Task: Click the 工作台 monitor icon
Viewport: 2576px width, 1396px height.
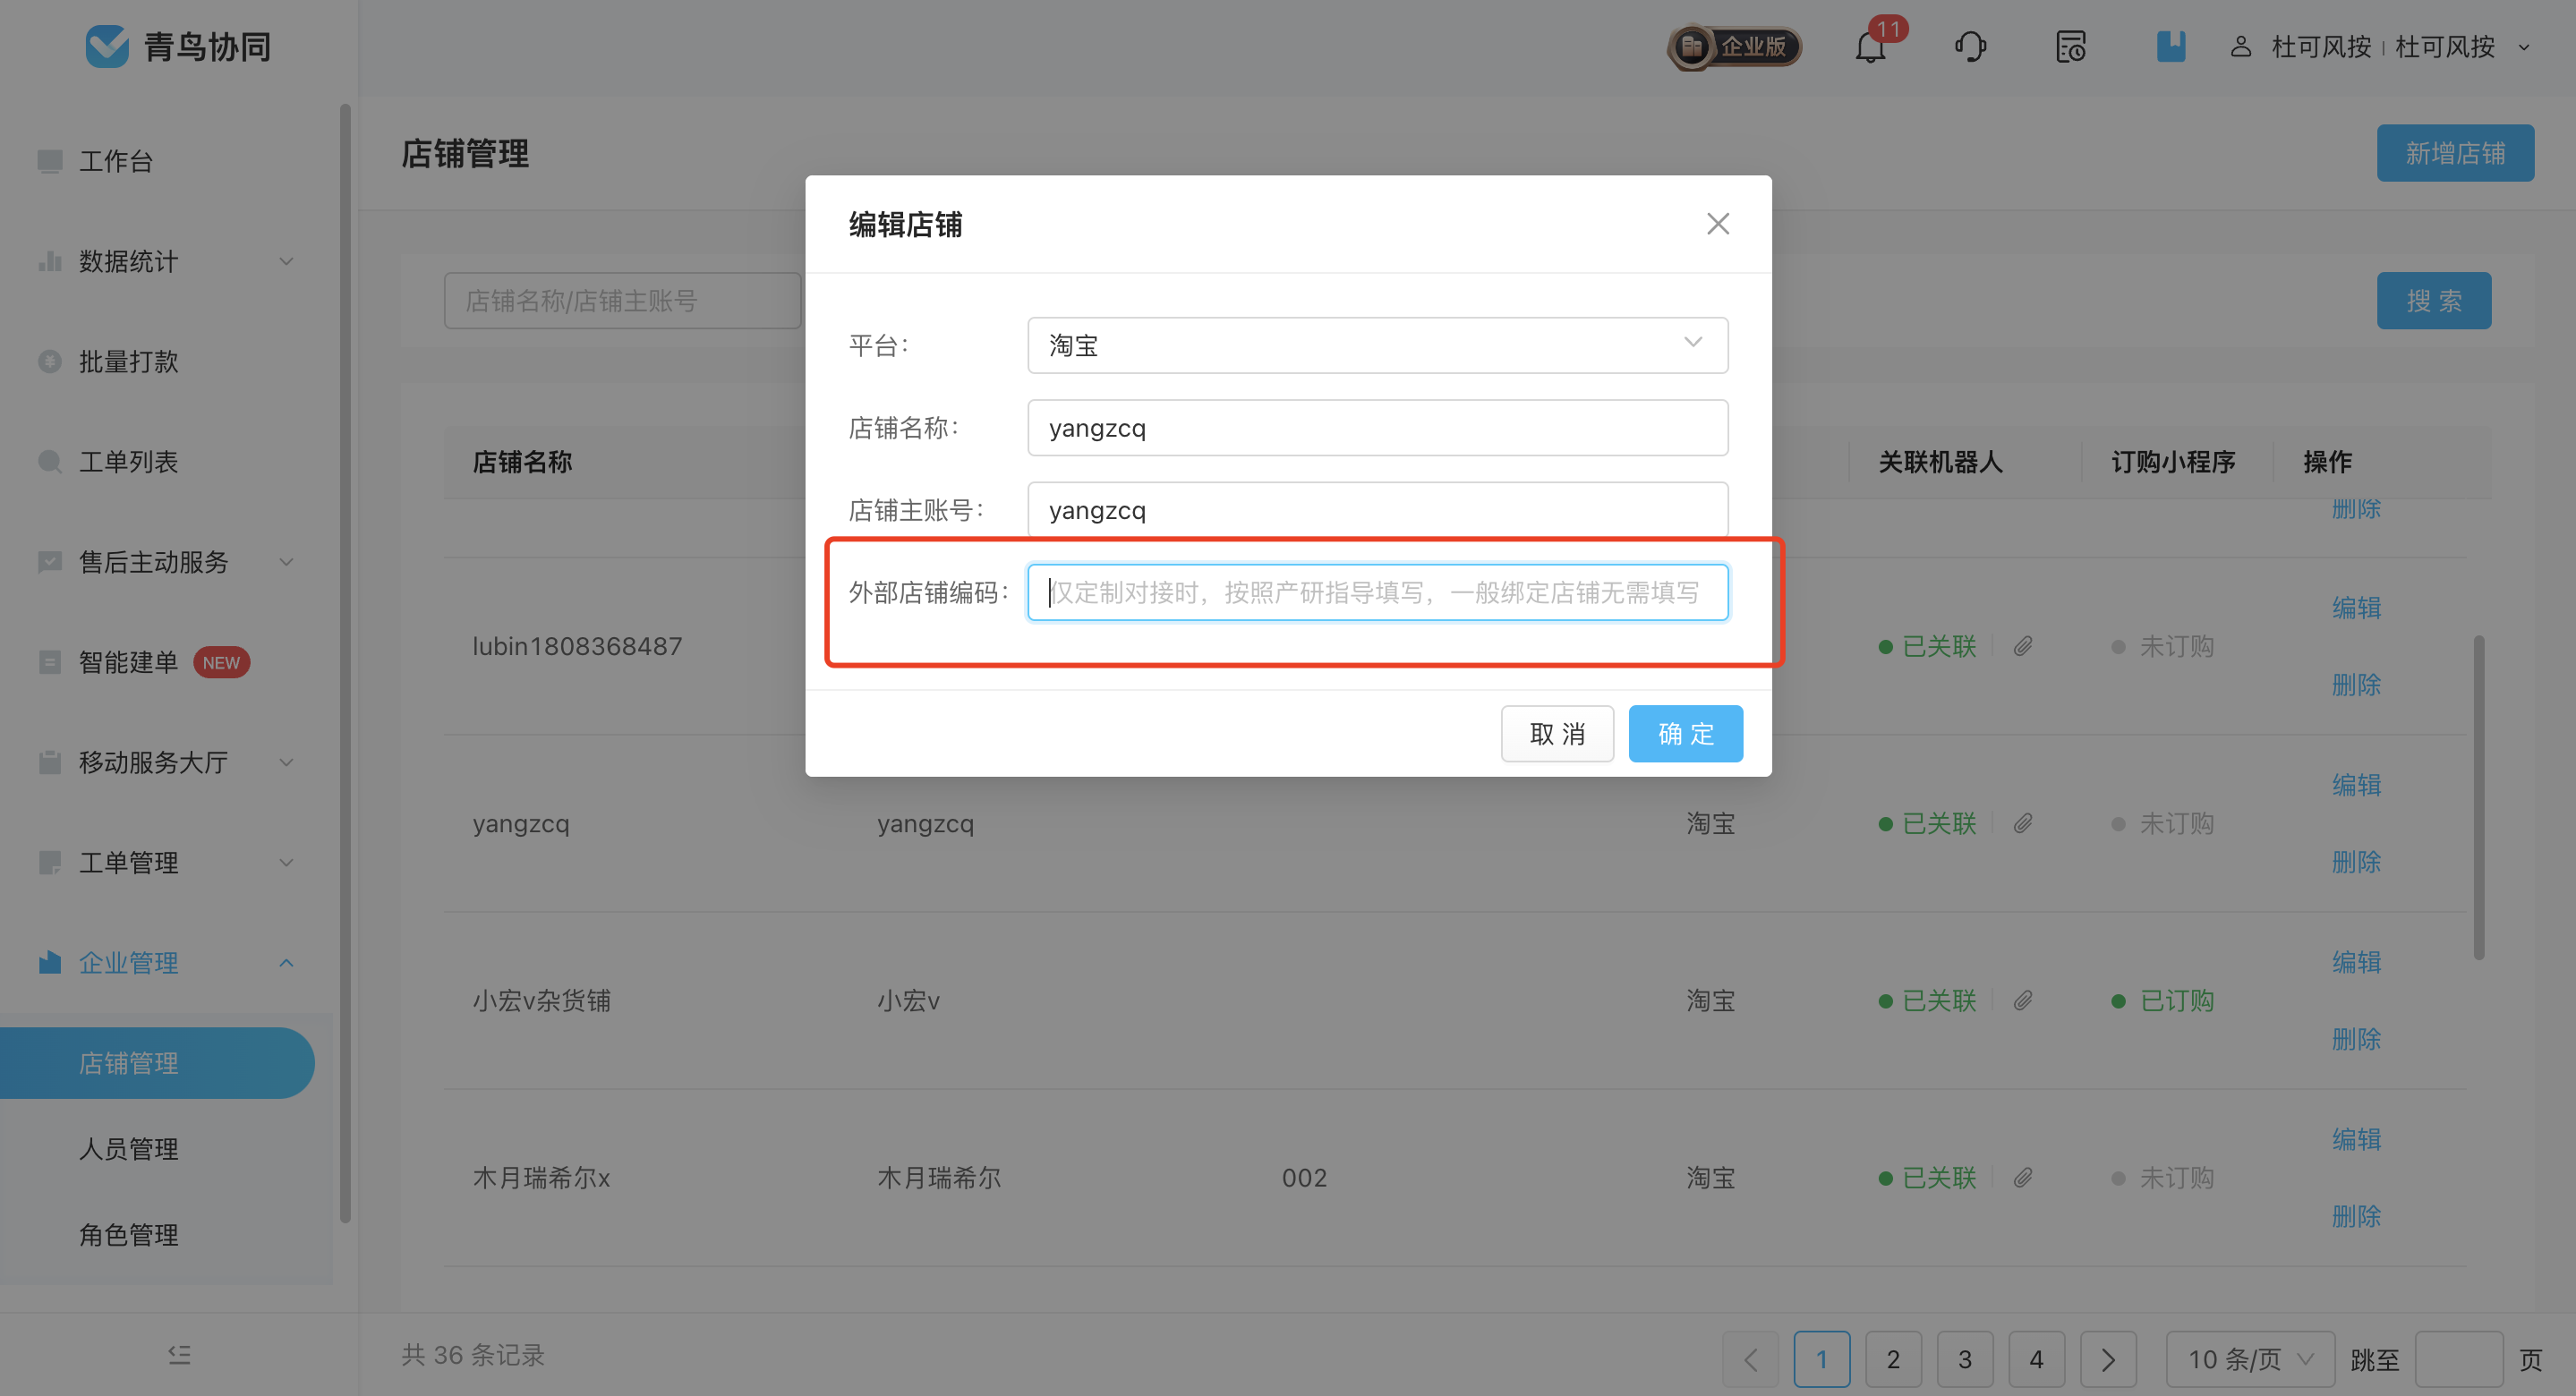Action: [50, 161]
